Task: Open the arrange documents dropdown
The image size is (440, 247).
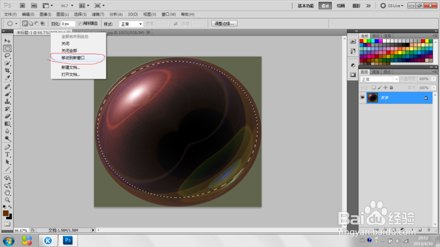Action: [x=84, y=6]
